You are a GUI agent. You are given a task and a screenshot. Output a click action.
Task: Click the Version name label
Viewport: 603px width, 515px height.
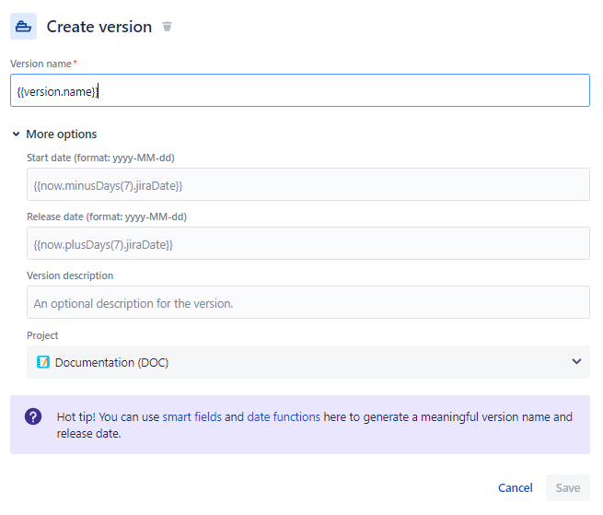41,64
